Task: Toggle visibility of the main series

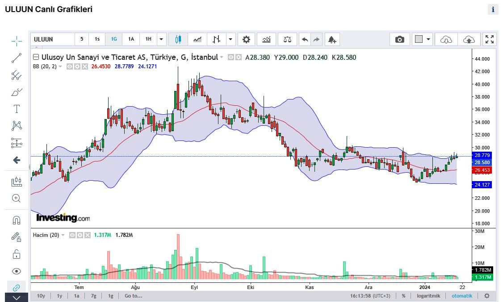Action: [x=231, y=58]
